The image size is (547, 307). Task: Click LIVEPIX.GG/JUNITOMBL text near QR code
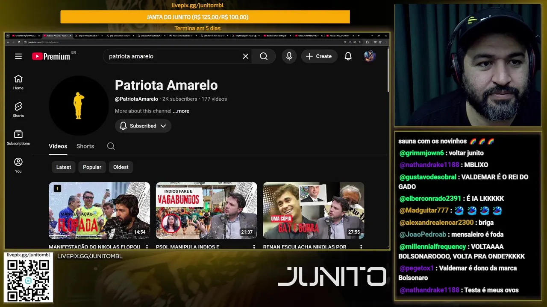tap(90, 256)
